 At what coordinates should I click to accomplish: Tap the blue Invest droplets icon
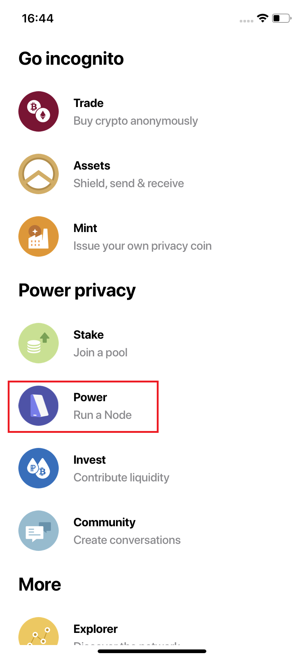pos(39,468)
